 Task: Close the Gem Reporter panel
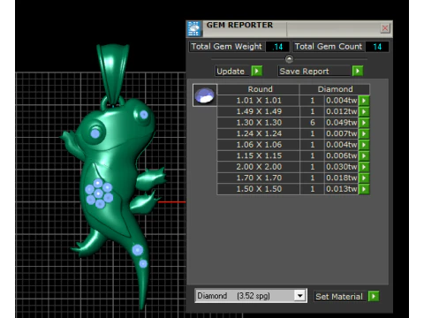pos(385,28)
